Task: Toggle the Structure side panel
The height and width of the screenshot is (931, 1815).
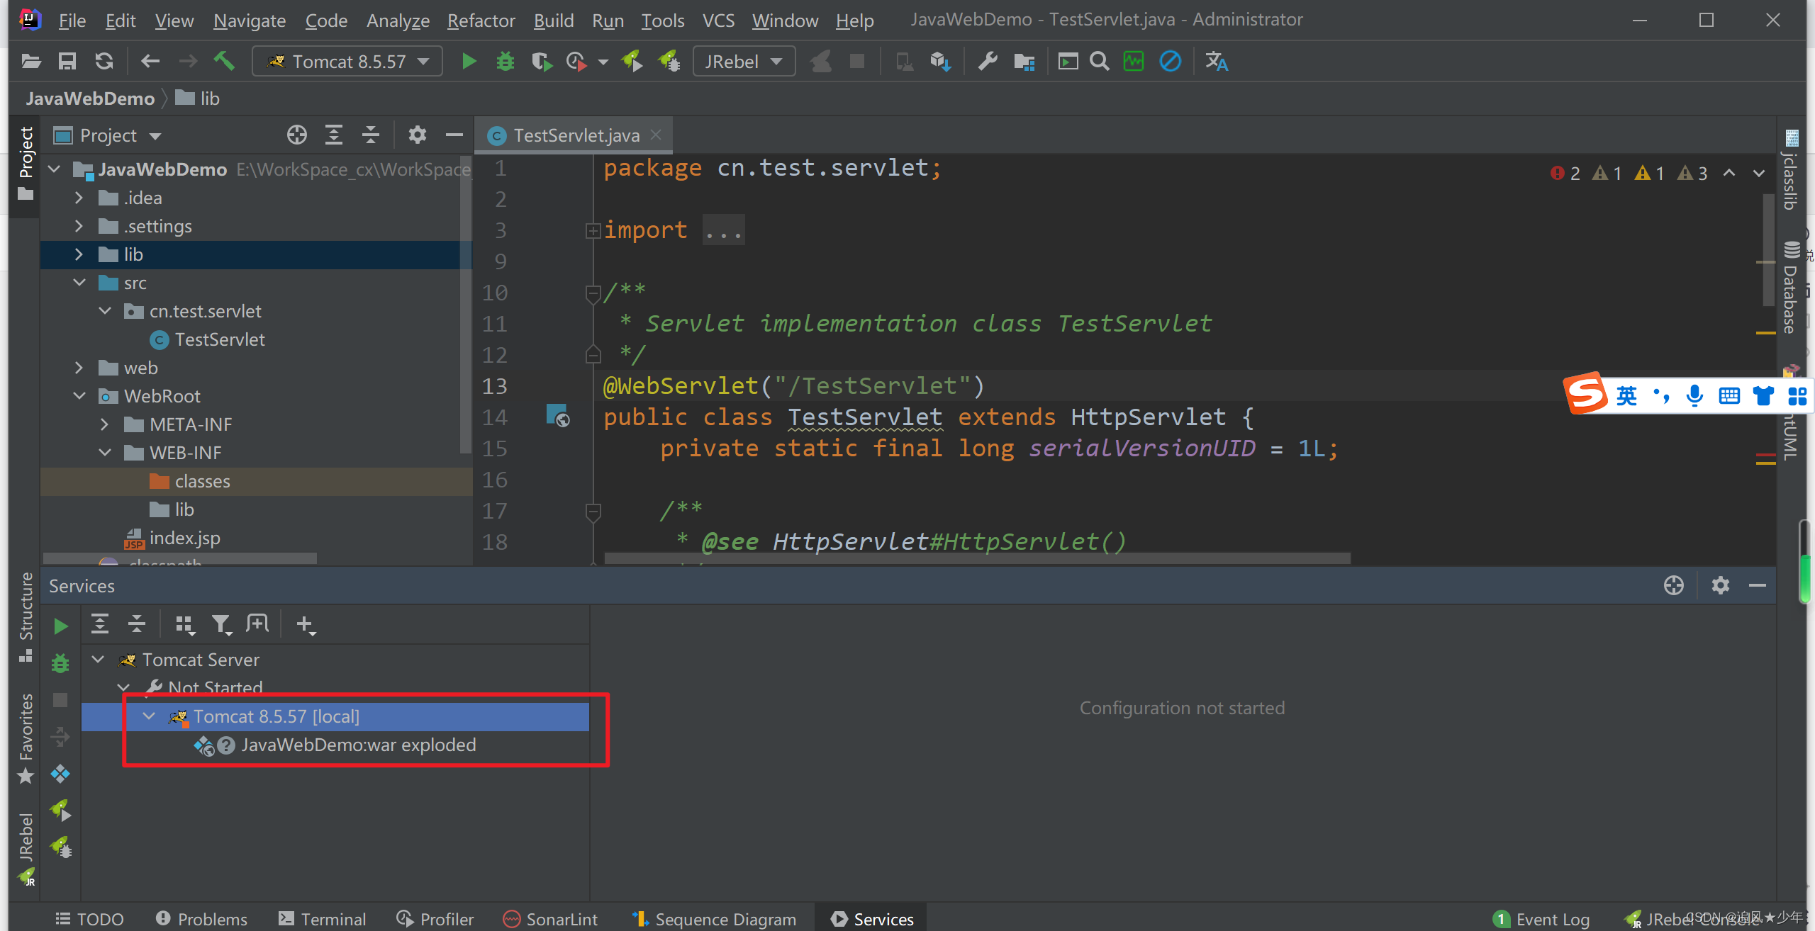Action: [26, 616]
